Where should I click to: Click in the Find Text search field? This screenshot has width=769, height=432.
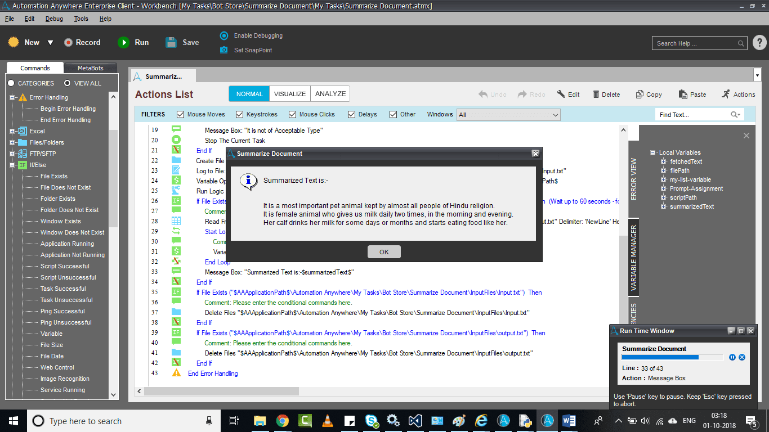[x=694, y=115]
